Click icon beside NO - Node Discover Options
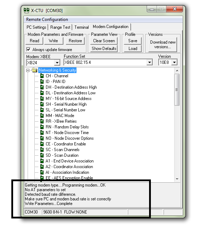The image size is (210, 233). click(x=42, y=138)
